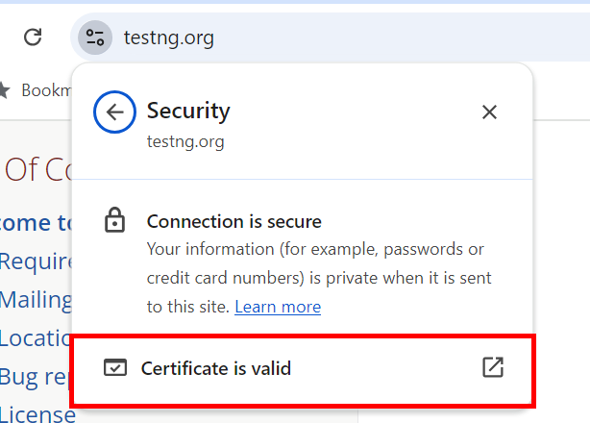The height and width of the screenshot is (423, 590).
Task: Click the certificate icon in the bottom row
Action: click(x=115, y=367)
